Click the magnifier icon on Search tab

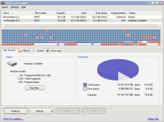[34, 51]
